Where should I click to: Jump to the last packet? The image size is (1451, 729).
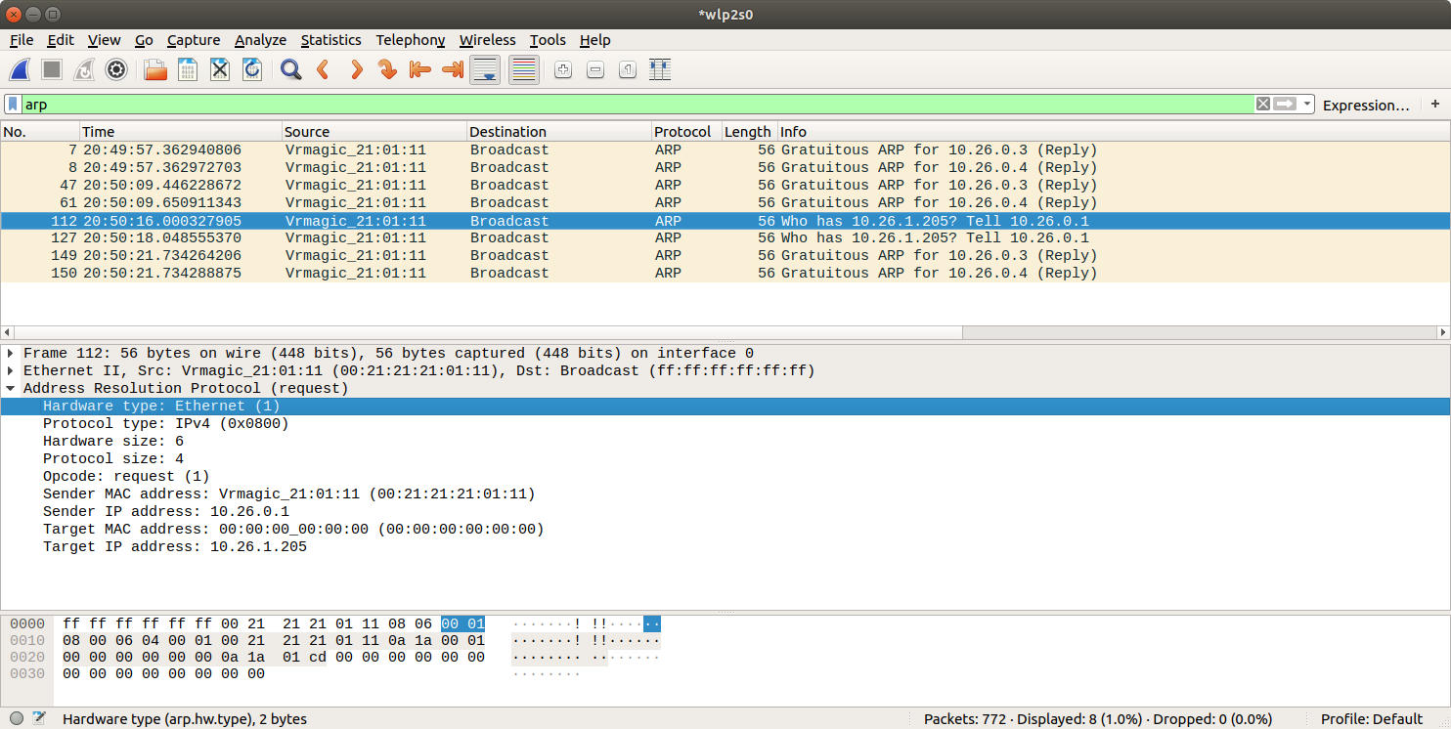tap(453, 69)
